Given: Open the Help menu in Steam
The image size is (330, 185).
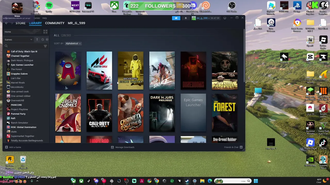Looking at the screenshot, I should (x=45, y=18).
